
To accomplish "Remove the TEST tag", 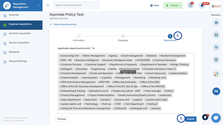I will (x=114, y=104).
